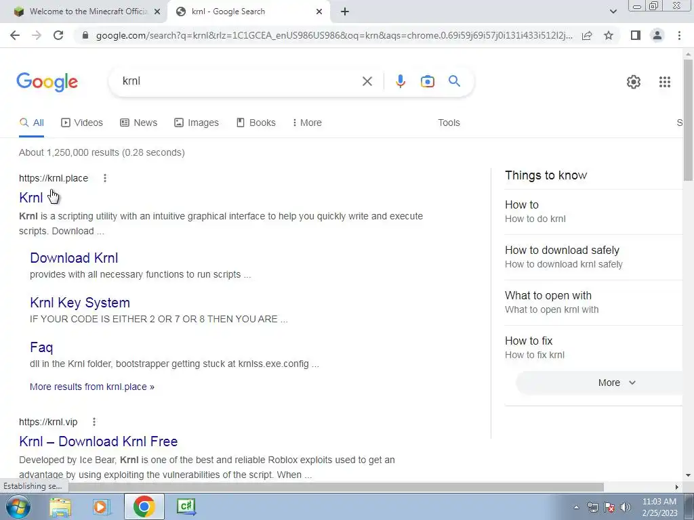Open File Explorer from taskbar
The width and height of the screenshot is (694, 520).
click(x=60, y=506)
